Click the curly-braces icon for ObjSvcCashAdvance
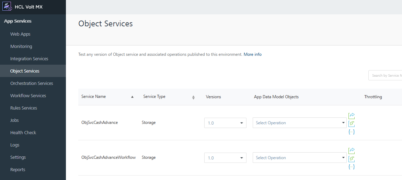Viewport: 402px width, 180px height. tap(352, 132)
